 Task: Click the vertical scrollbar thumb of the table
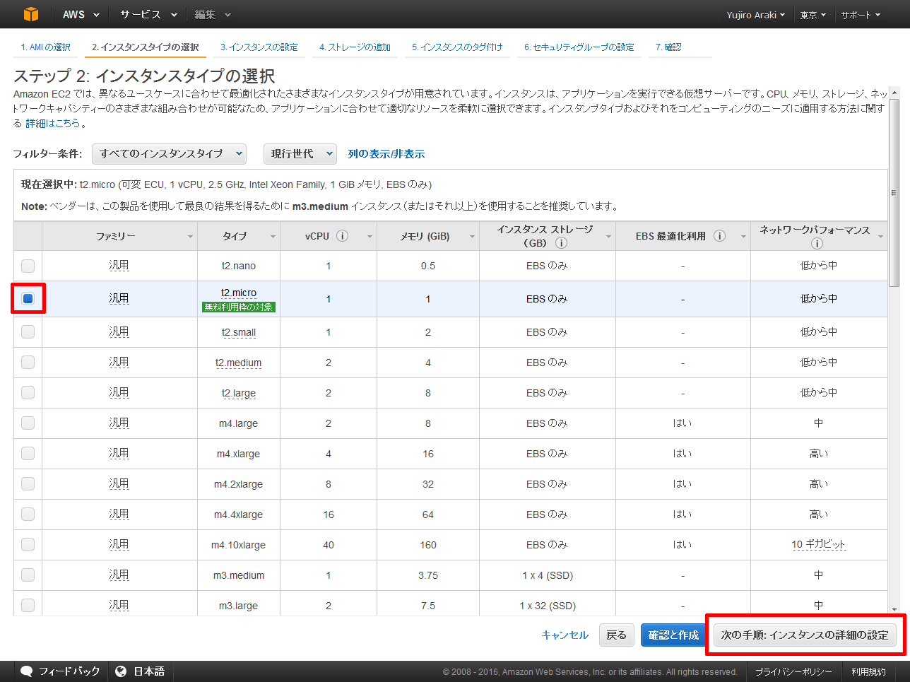pyautogui.click(x=894, y=192)
